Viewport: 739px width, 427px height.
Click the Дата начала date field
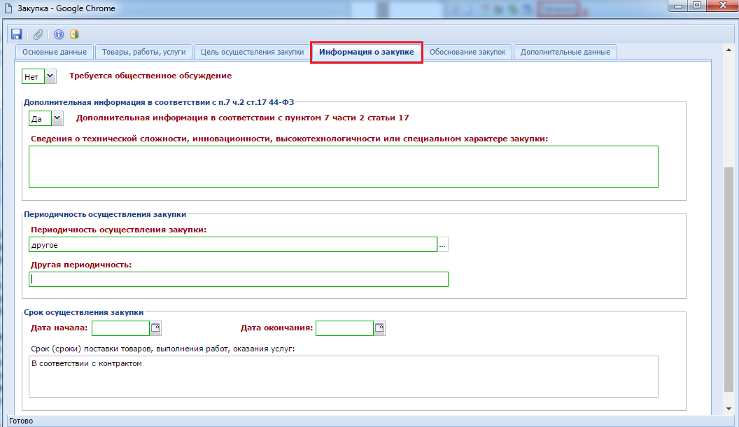click(x=120, y=328)
